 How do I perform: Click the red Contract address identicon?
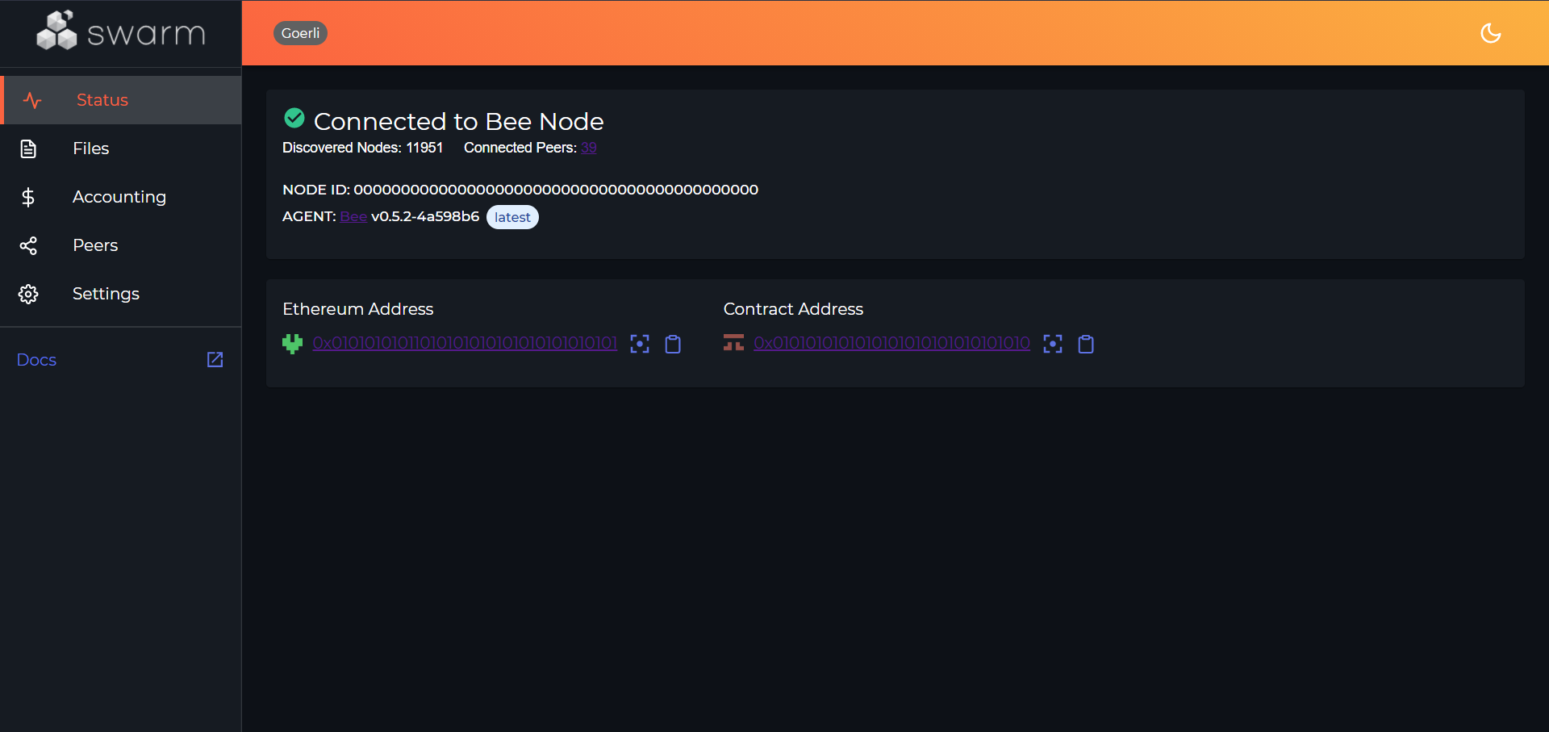[x=733, y=343]
